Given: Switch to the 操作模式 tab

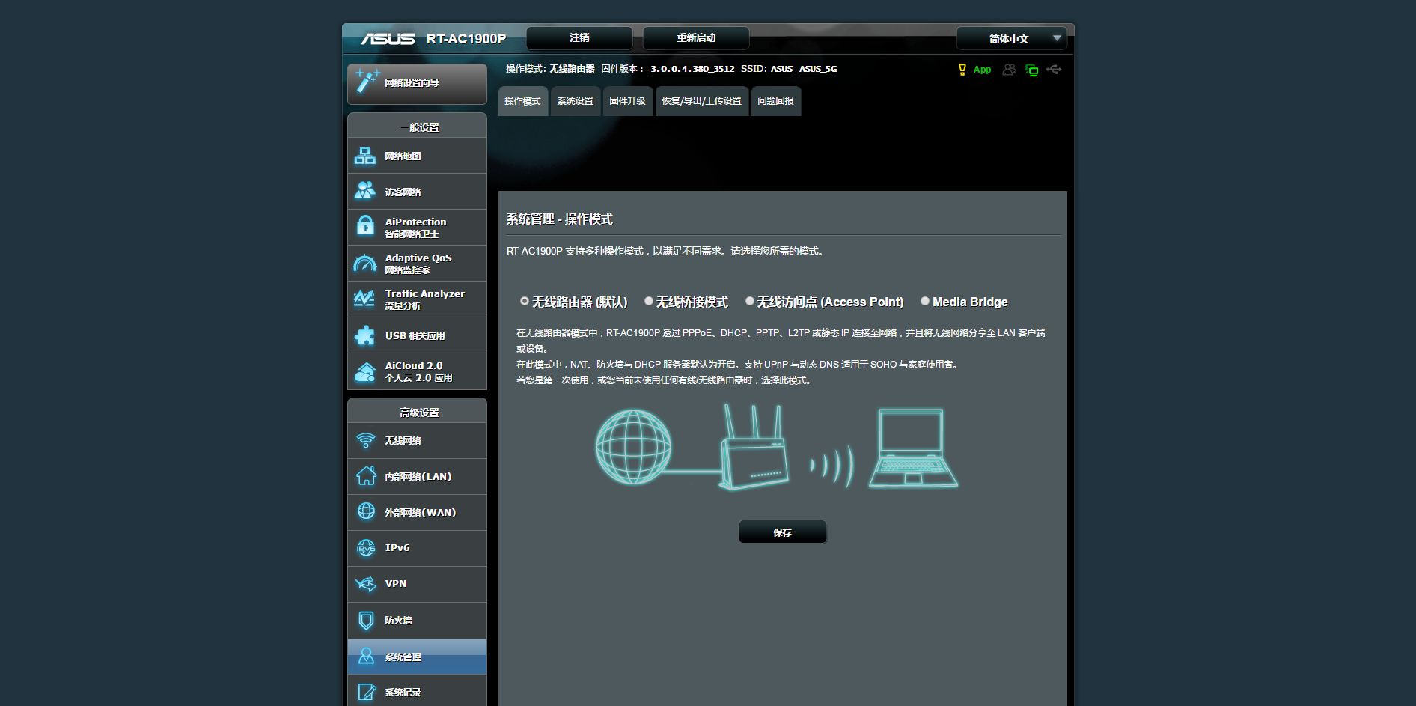Looking at the screenshot, I should [522, 101].
